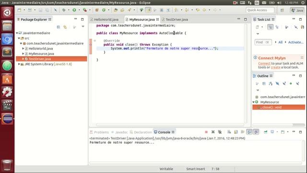Viewport: 307px width, 173px height.
Task: Toggle Link with Editor in Package Explorer
Action: [x=65, y=27]
